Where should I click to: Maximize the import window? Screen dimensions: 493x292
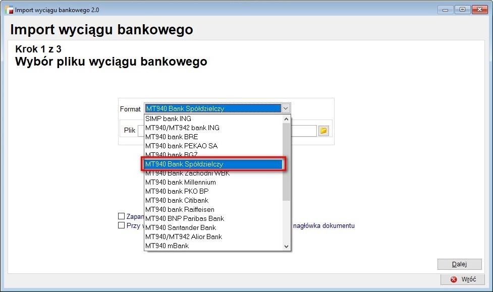[463, 10]
